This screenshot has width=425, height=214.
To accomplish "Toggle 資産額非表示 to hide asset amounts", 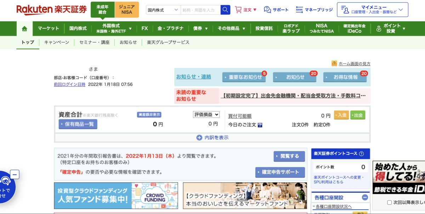I will (x=149, y=115).
